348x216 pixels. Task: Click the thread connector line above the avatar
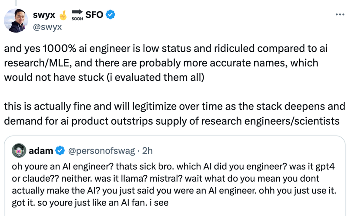pyautogui.click(x=16, y=3)
